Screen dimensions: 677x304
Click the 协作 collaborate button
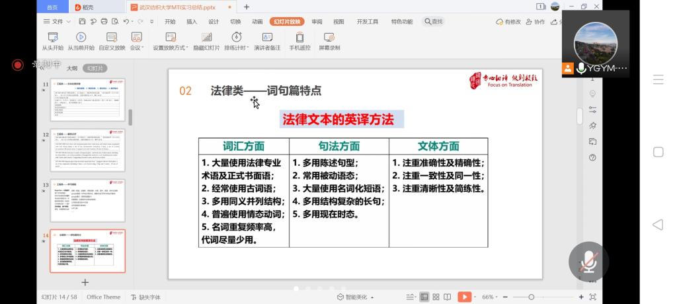(x=536, y=22)
